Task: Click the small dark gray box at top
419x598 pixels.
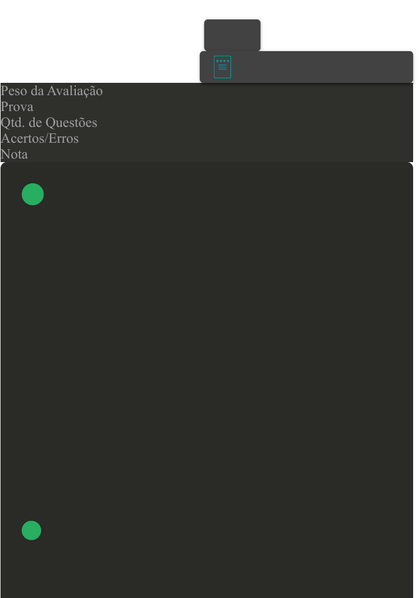Action: [x=232, y=35]
